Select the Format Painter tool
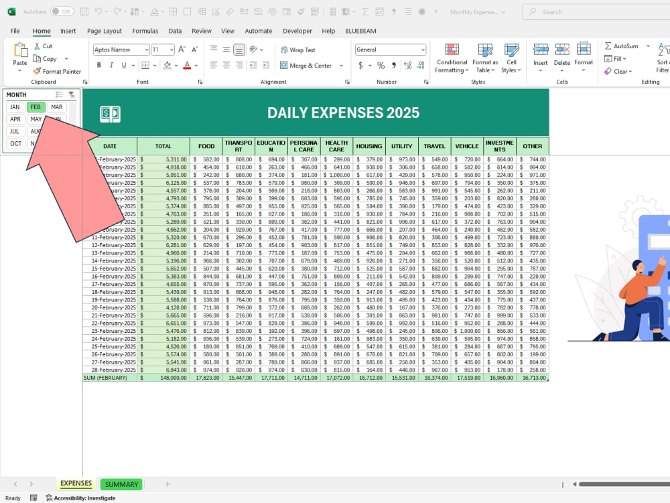Image resolution: width=670 pixels, height=503 pixels. [x=57, y=71]
